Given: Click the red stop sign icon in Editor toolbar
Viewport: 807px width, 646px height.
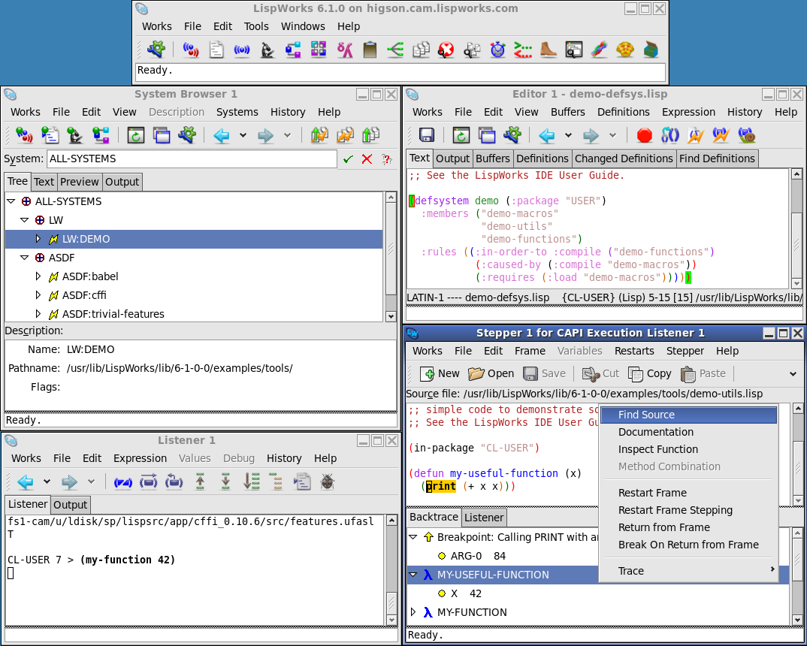Looking at the screenshot, I should click(x=644, y=136).
